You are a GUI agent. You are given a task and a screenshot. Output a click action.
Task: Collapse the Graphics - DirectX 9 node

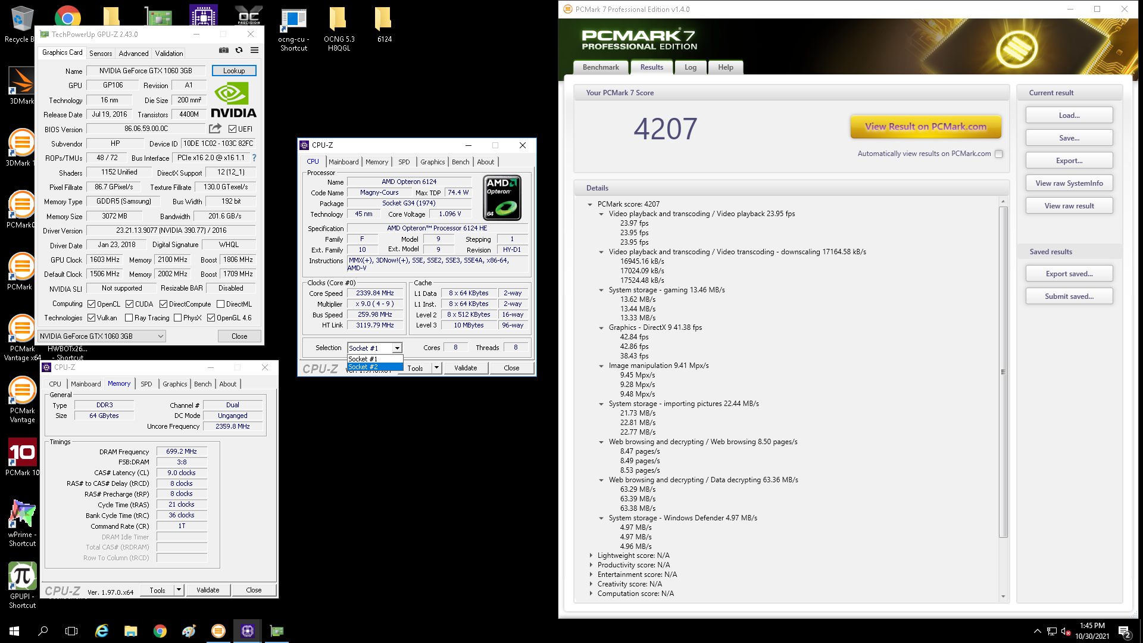coord(601,327)
